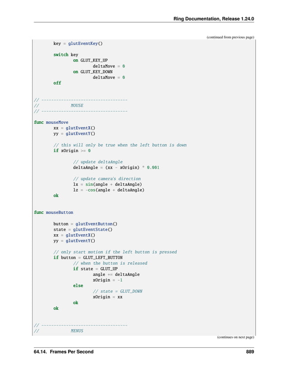
Task: Click the 'on GLUT_KEY_DOWN' line
Action: point(93,71)
